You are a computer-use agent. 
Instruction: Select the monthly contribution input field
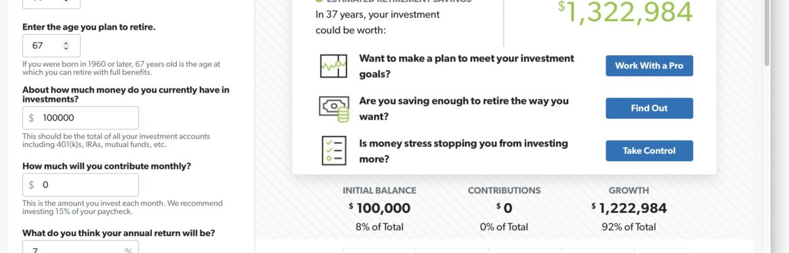click(x=80, y=185)
